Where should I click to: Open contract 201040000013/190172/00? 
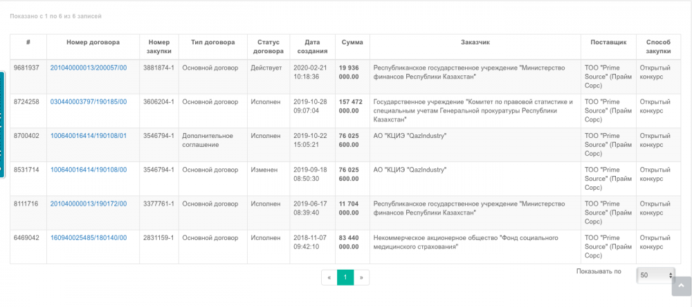click(89, 204)
